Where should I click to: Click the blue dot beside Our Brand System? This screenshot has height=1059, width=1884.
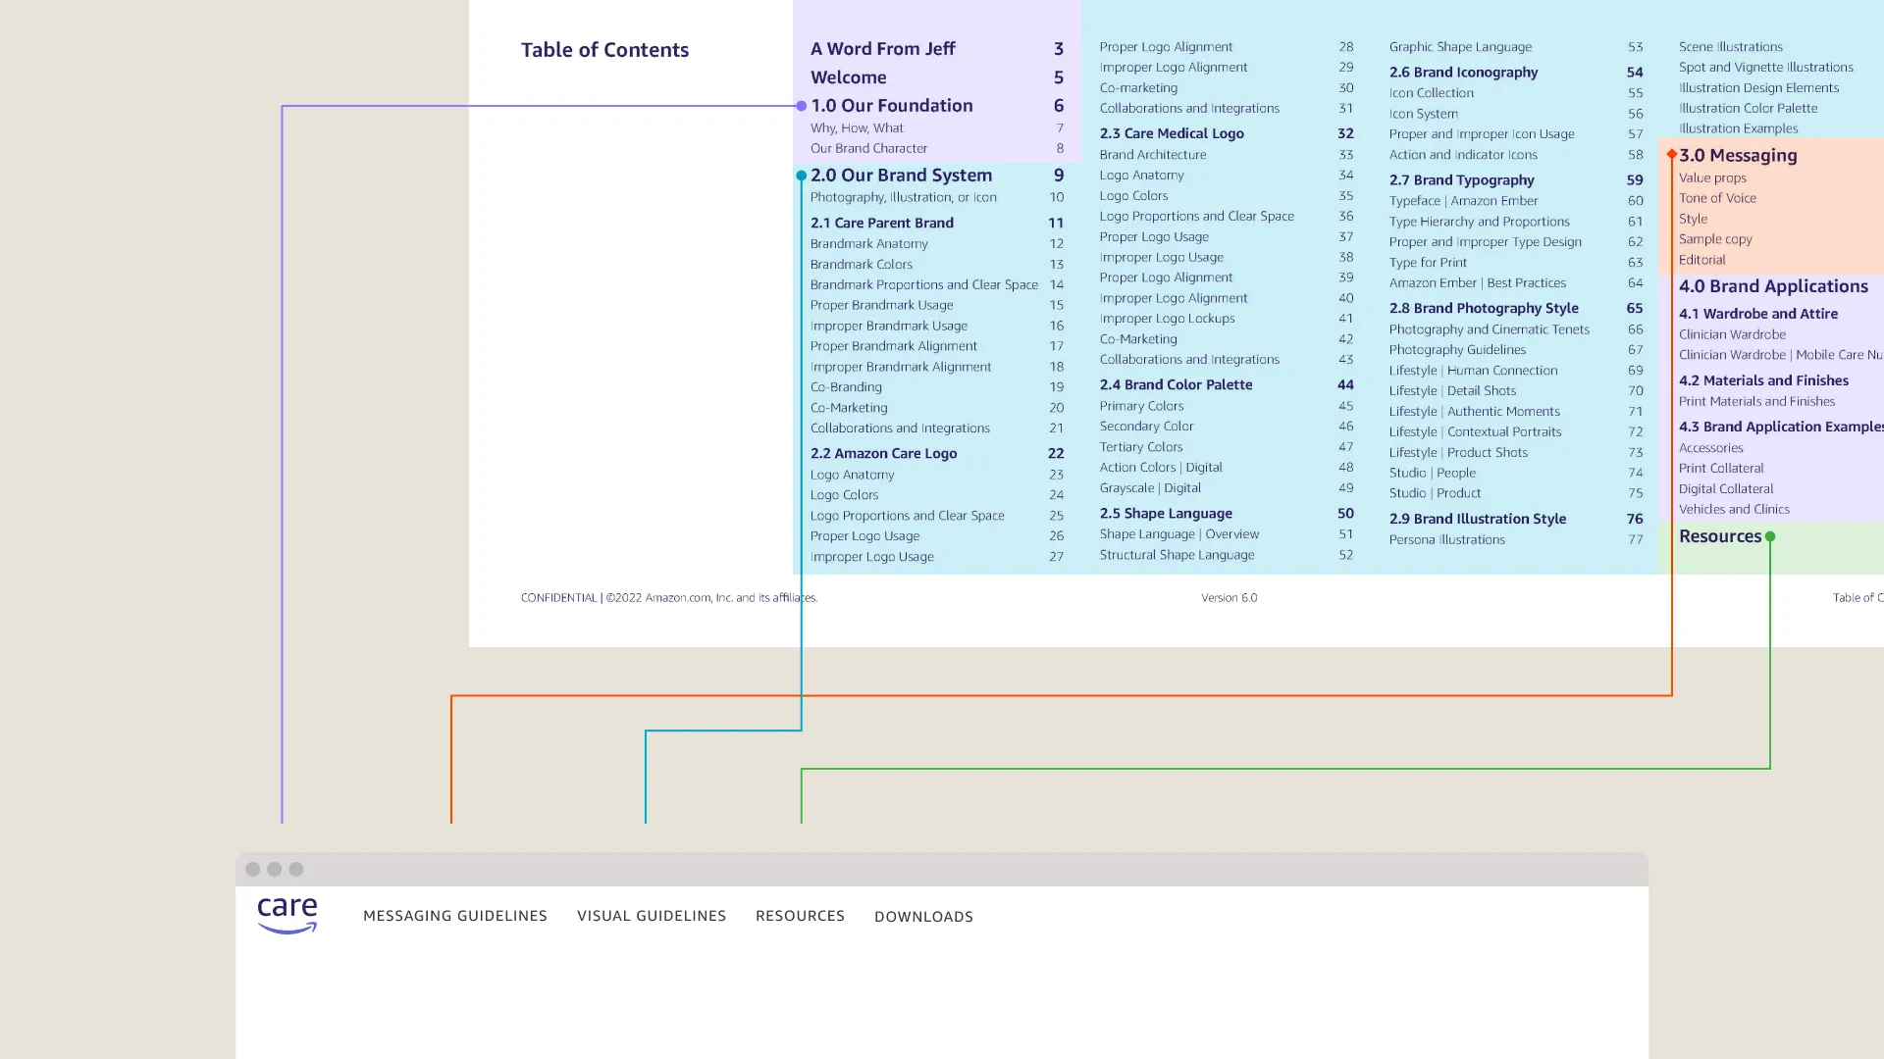[802, 176]
